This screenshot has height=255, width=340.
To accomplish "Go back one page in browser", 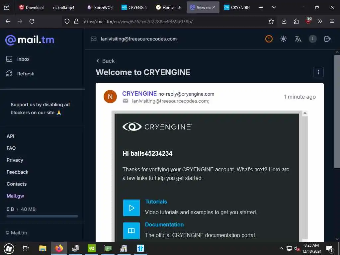I will (8, 21).
